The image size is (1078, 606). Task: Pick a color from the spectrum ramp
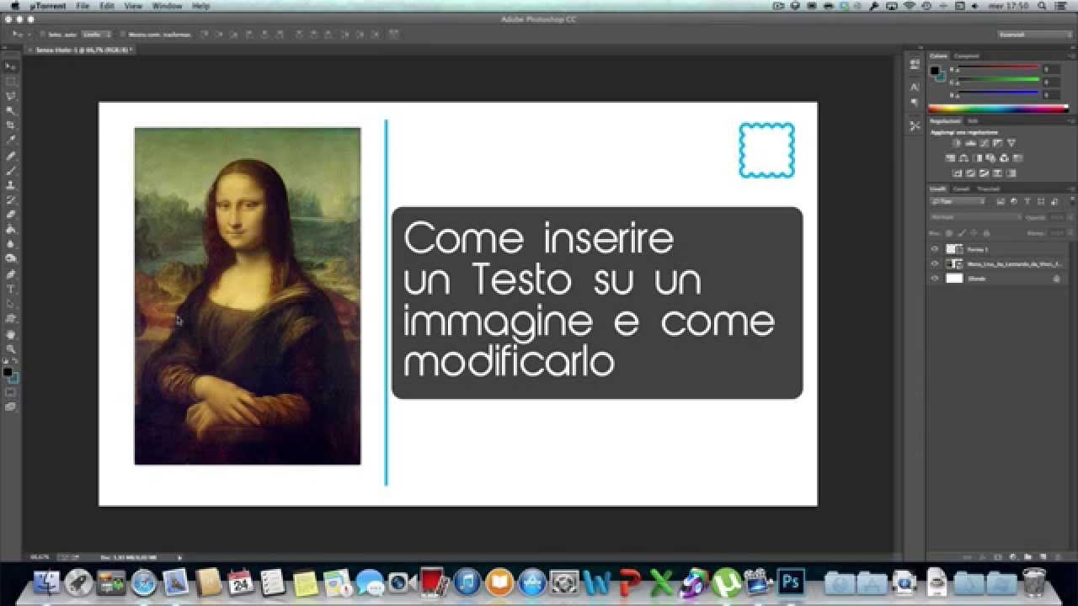[999, 109]
